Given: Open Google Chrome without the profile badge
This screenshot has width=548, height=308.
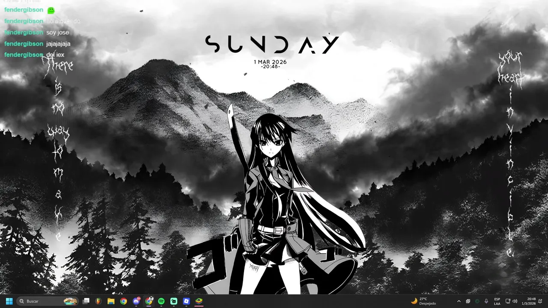Looking at the screenshot, I should coord(123,301).
